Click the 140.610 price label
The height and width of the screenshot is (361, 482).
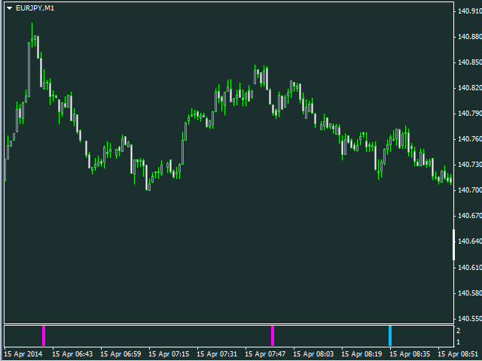pyautogui.click(x=470, y=268)
